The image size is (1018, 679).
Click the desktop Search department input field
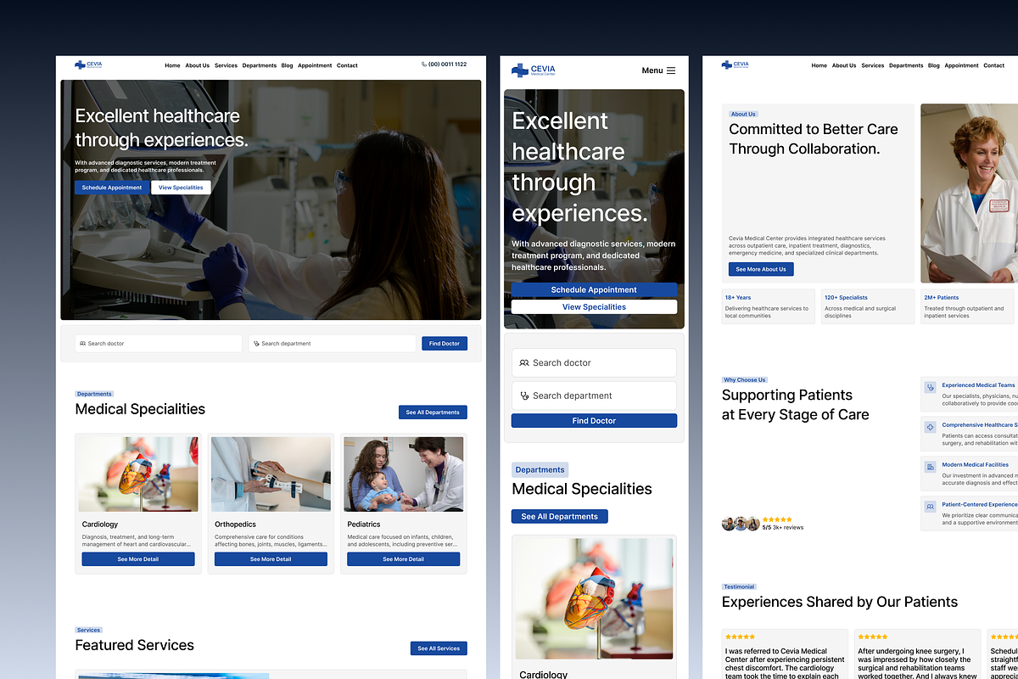[x=333, y=344]
